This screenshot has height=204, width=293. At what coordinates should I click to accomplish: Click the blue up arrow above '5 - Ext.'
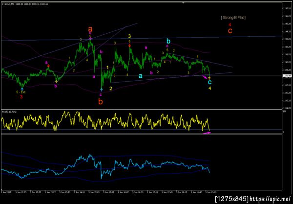pos(22,89)
